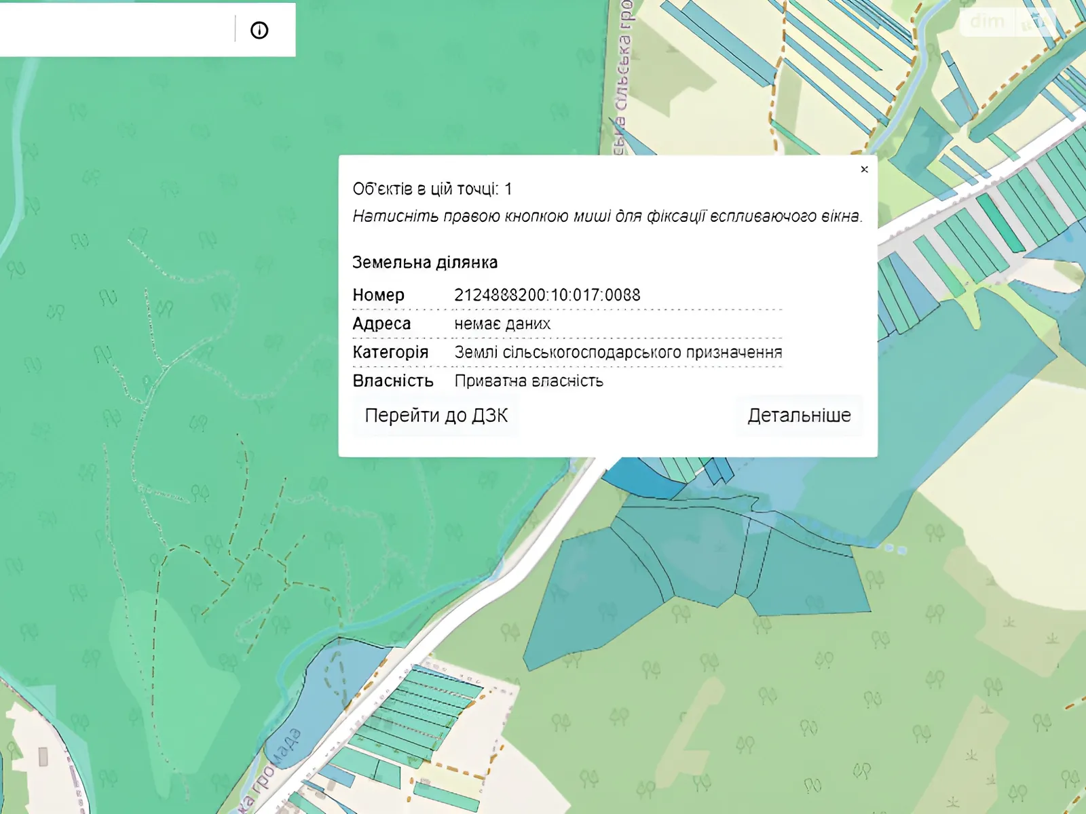Click the dark blue parcel under popup pointer

pos(638,479)
